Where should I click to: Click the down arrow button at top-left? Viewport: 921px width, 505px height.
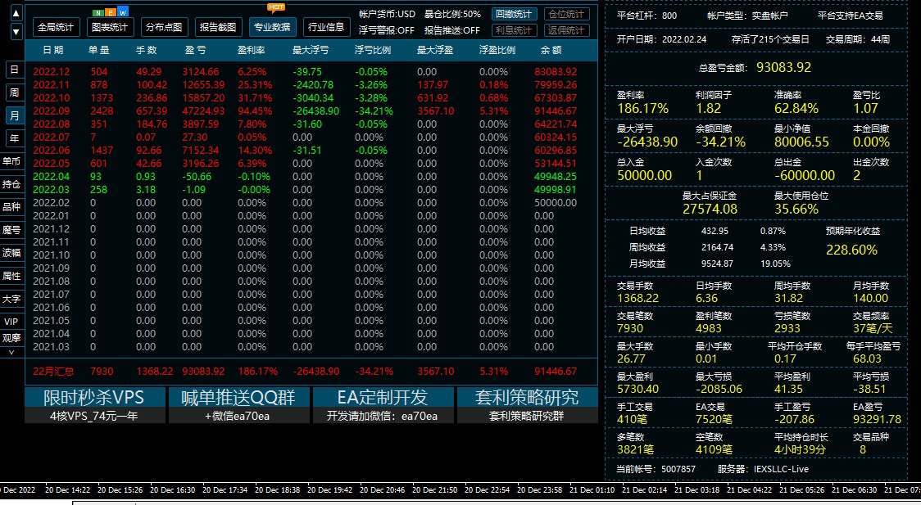[16, 32]
